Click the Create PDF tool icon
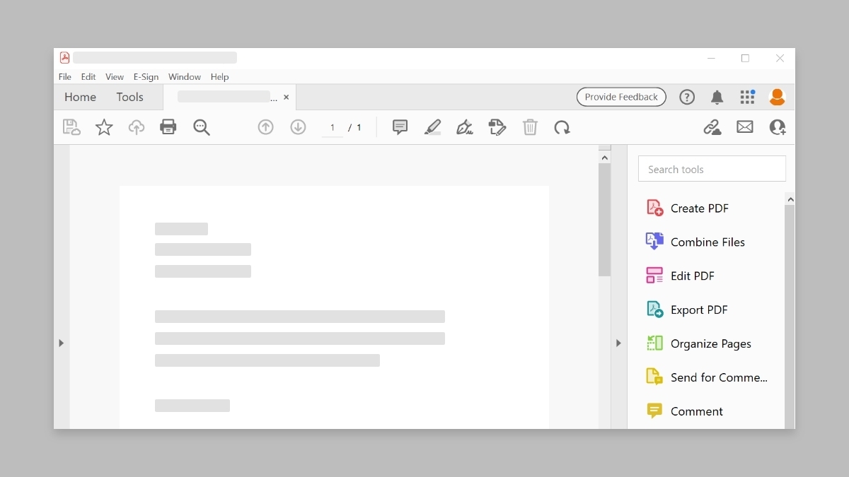 654,208
